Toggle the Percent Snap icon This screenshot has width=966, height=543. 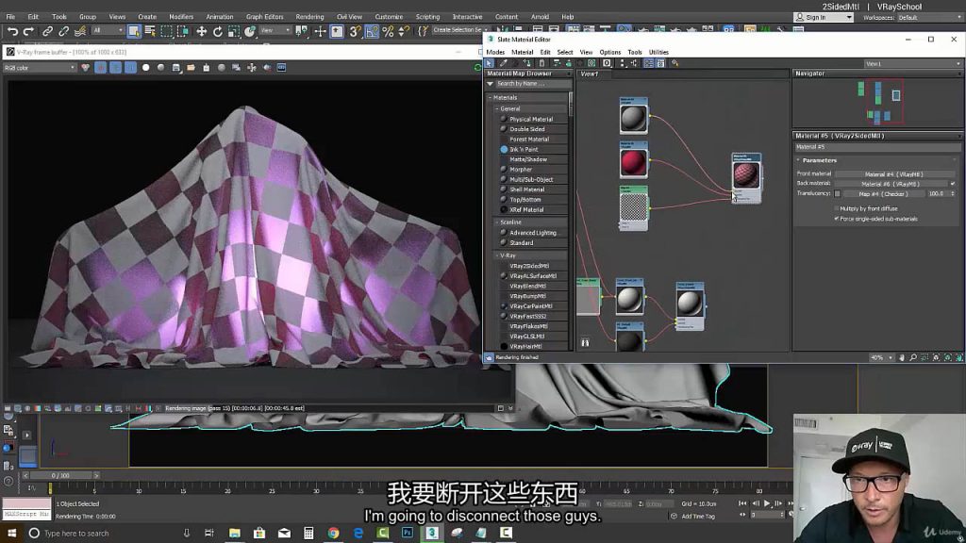click(388, 31)
